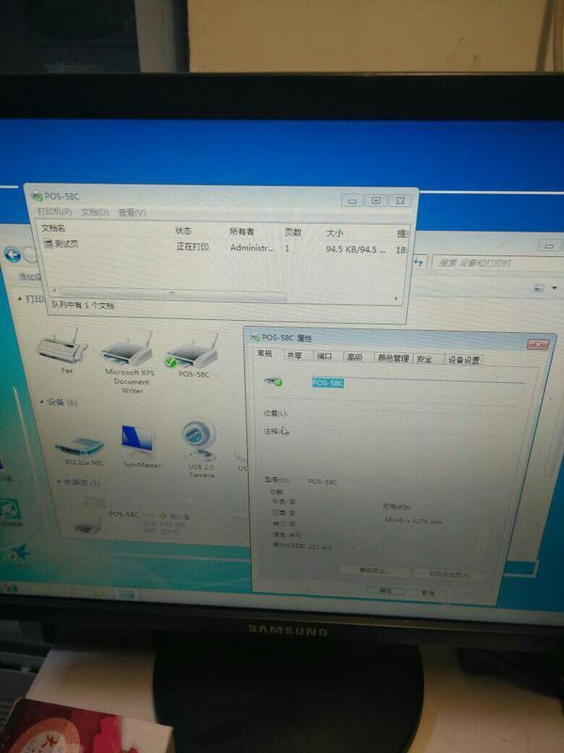Select the Fax printer icon
The image size is (564, 753).
62,349
